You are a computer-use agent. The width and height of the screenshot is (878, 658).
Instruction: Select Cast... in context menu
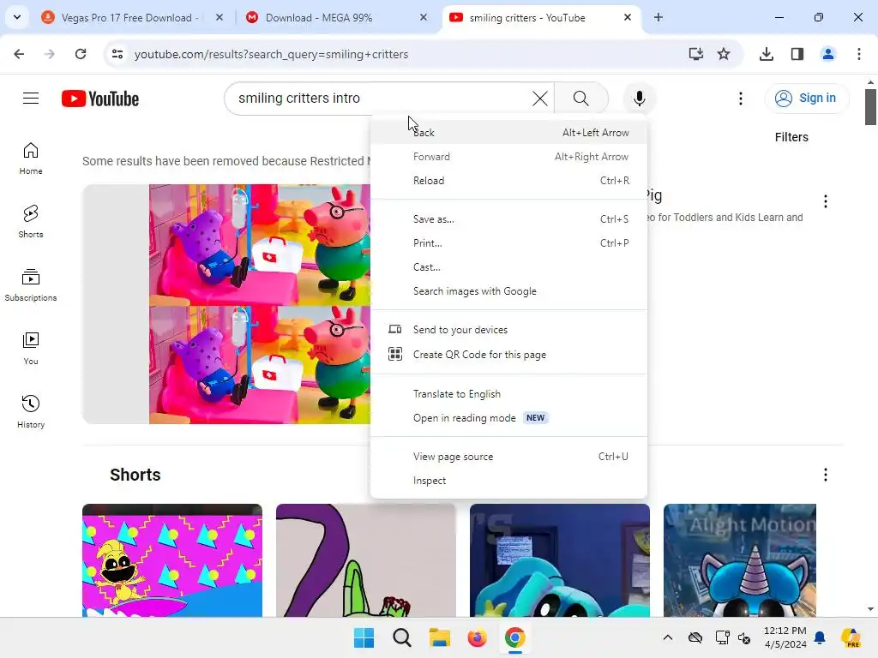coord(508,267)
